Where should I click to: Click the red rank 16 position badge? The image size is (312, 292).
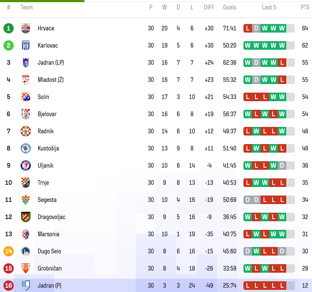pos(9,286)
